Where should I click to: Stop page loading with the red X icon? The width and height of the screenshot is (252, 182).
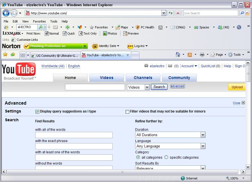point(178,13)
